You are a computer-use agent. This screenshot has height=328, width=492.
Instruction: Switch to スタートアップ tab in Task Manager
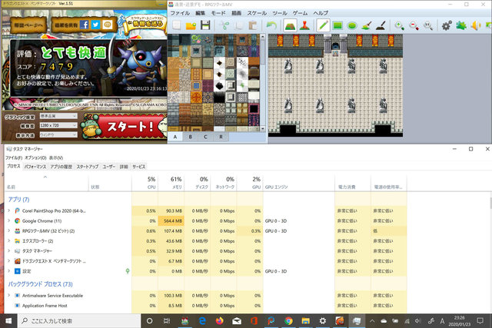(x=87, y=167)
